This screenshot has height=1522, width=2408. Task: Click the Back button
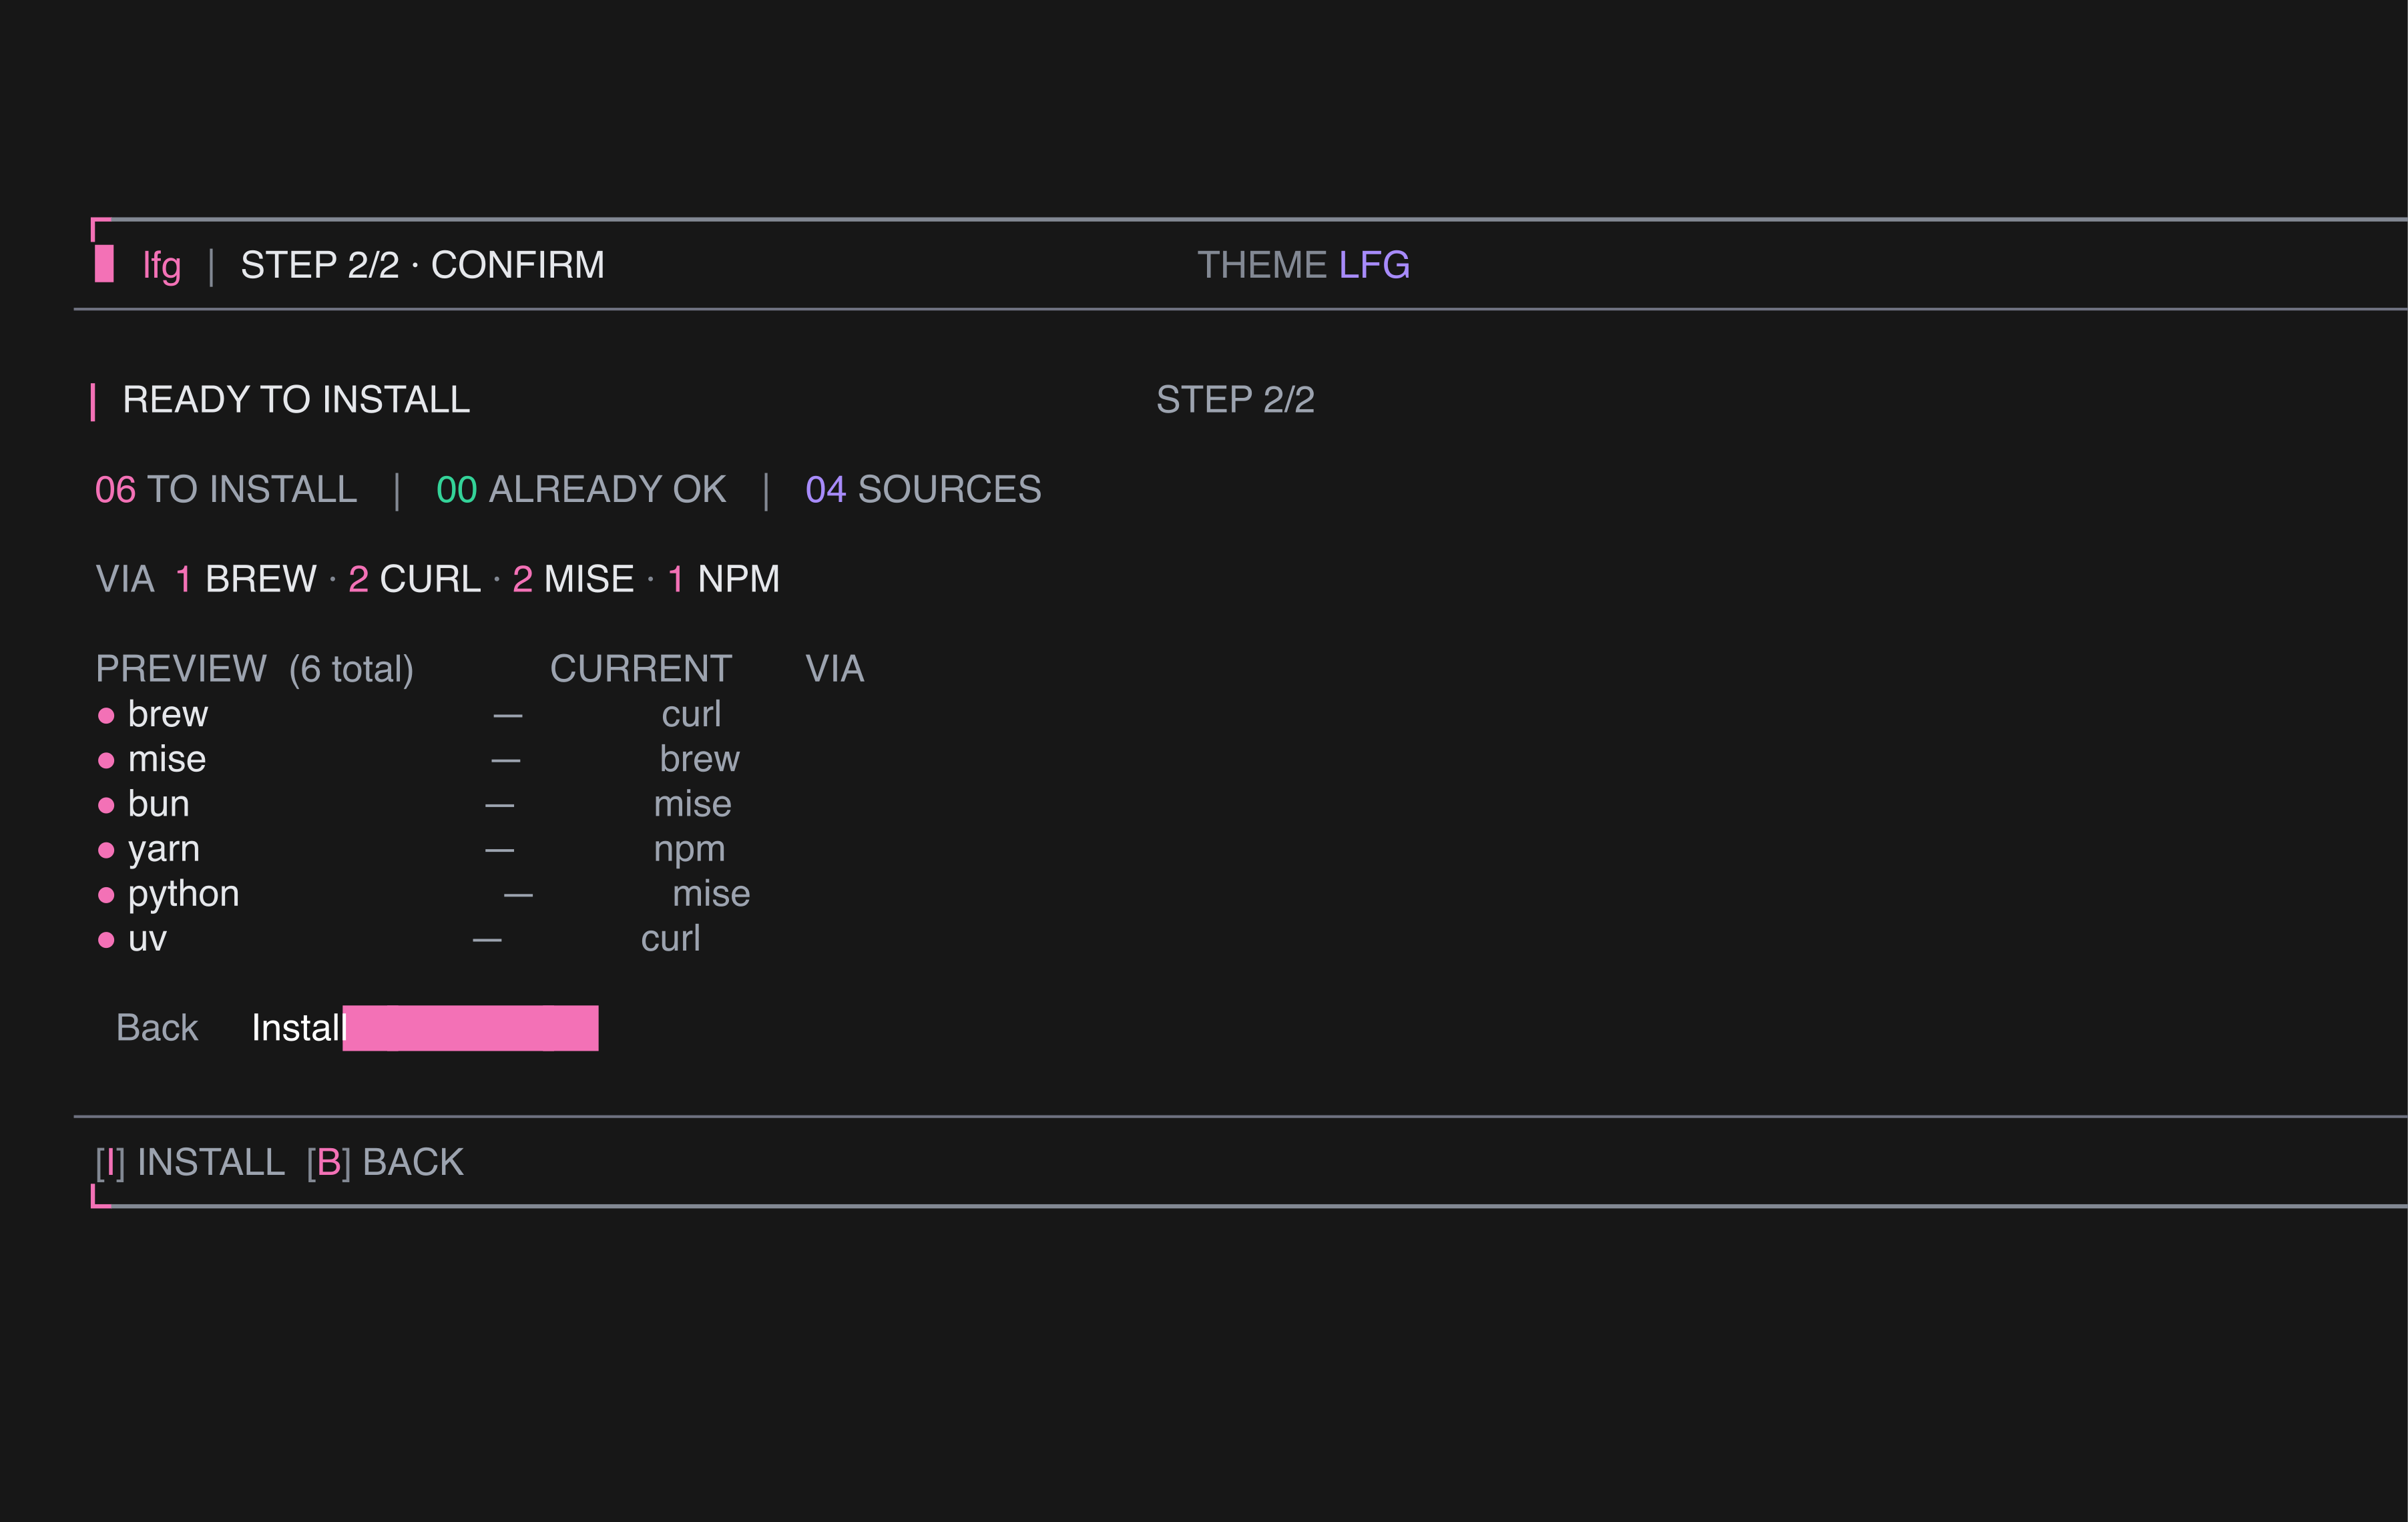(x=157, y=1028)
